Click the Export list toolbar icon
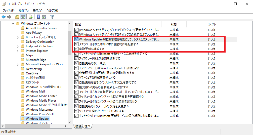 coord(30,17)
